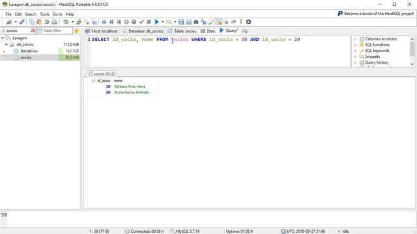This screenshot has height=234, width=417.
Task: Click the Cancel editing X icon
Action: pyautogui.click(x=149, y=22)
